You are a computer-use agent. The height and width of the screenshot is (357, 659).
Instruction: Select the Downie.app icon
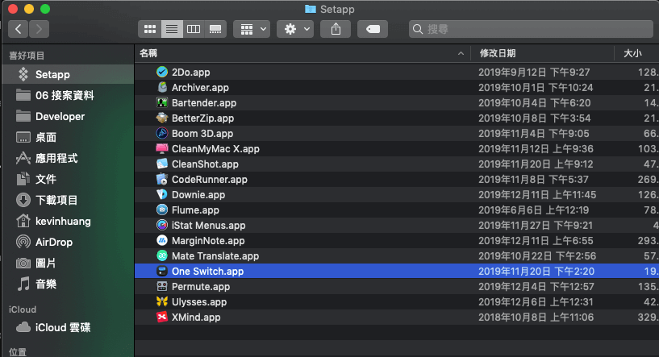click(162, 195)
